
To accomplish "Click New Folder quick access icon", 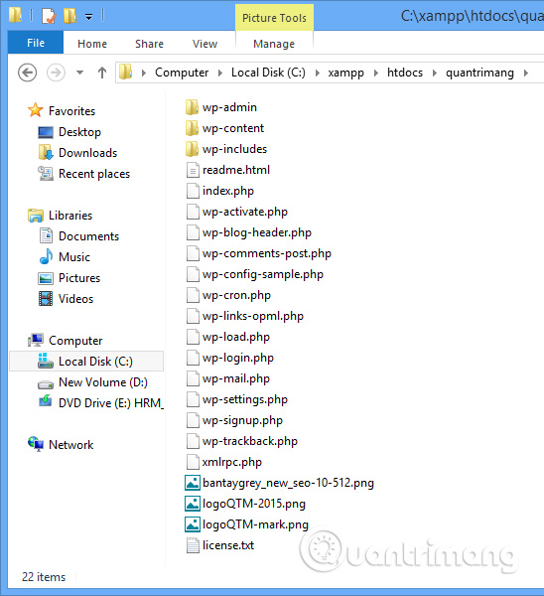I will tap(69, 16).
